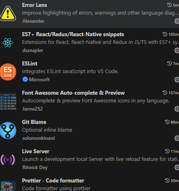Click the Live Server broadcast icon
Image resolution: width=179 pixels, height=191 pixels.
click(x=8, y=160)
